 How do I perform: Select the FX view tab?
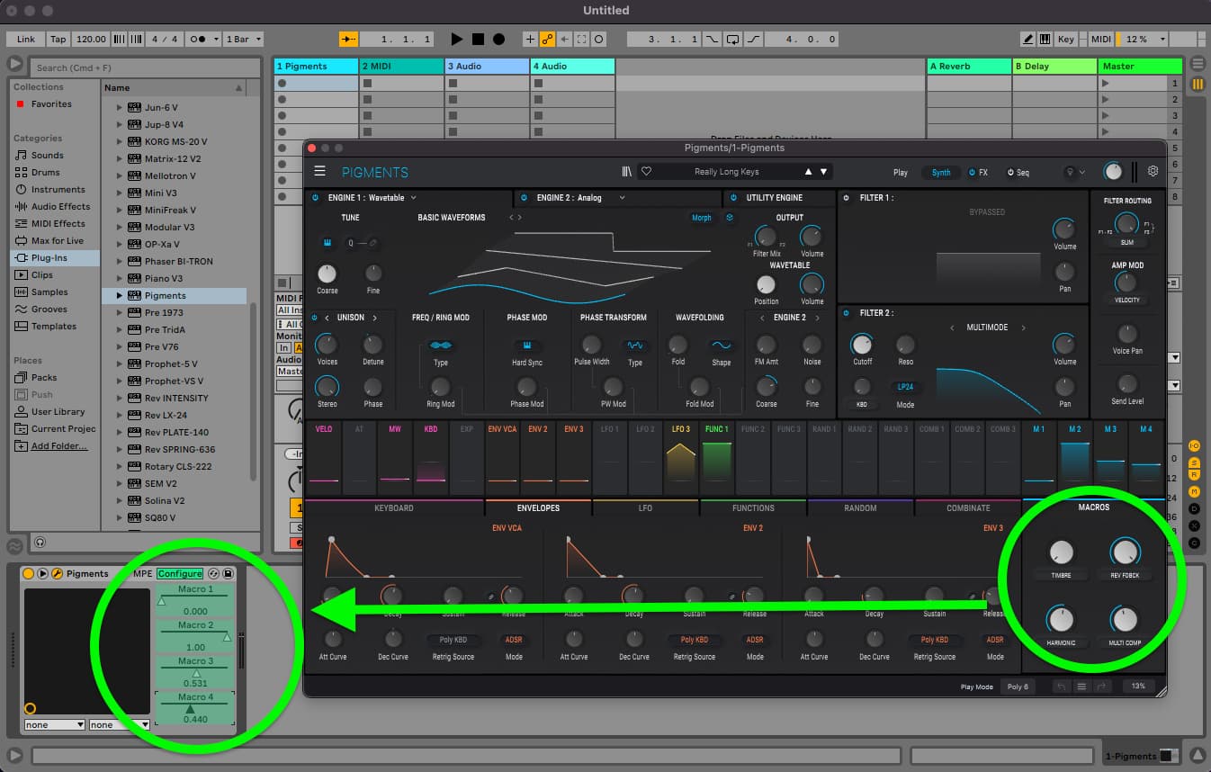978,172
